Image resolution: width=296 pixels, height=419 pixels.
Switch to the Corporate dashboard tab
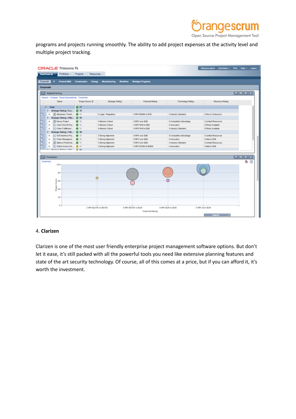click(45, 82)
